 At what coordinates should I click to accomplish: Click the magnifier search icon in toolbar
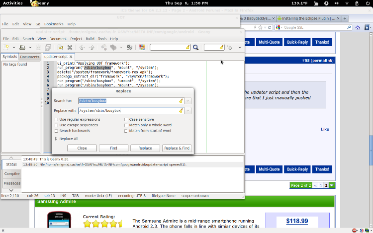pyautogui.click(x=196, y=47)
